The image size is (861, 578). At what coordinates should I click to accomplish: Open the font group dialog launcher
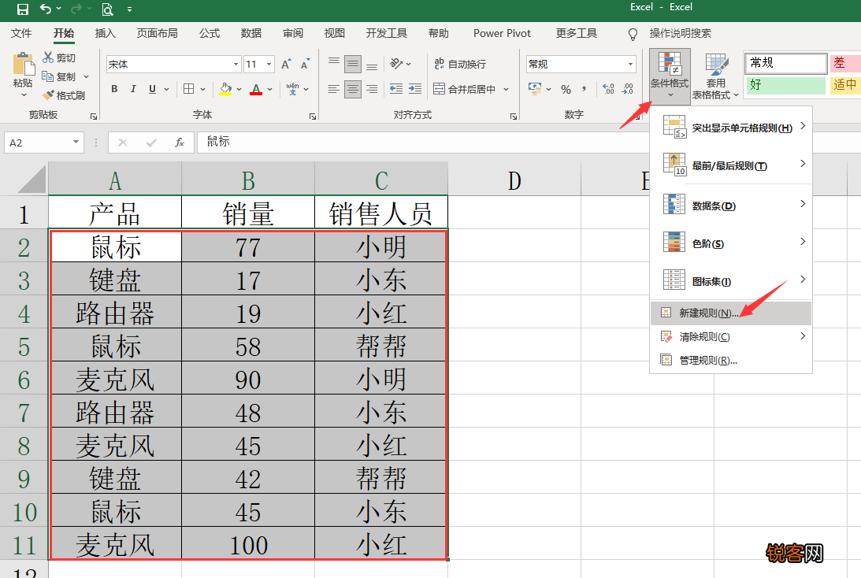[x=313, y=117]
